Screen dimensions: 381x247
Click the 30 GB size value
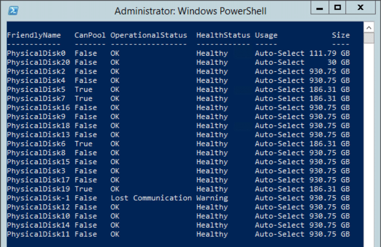pos(338,63)
